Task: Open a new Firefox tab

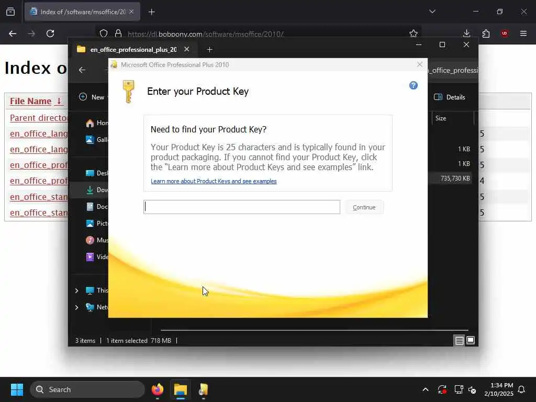Action: point(151,12)
